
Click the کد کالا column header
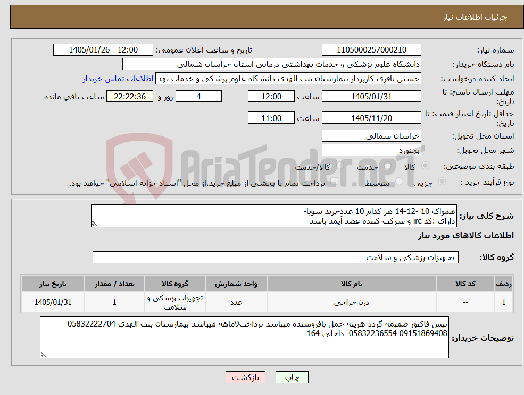point(465,284)
